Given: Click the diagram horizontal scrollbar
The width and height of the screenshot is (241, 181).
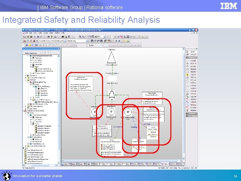Looking at the screenshot, I should pyautogui.click(x=122, y=161).
